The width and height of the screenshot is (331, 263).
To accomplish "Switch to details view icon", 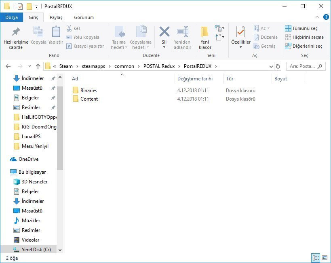I will [x=316, y=258].
